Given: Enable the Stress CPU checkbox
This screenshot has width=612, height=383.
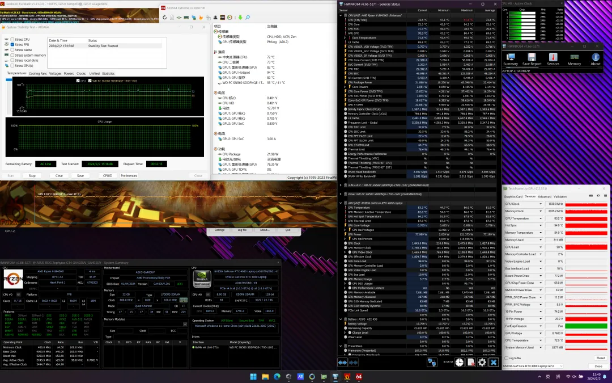Looking at the screenshot, I should coord(12,39).
